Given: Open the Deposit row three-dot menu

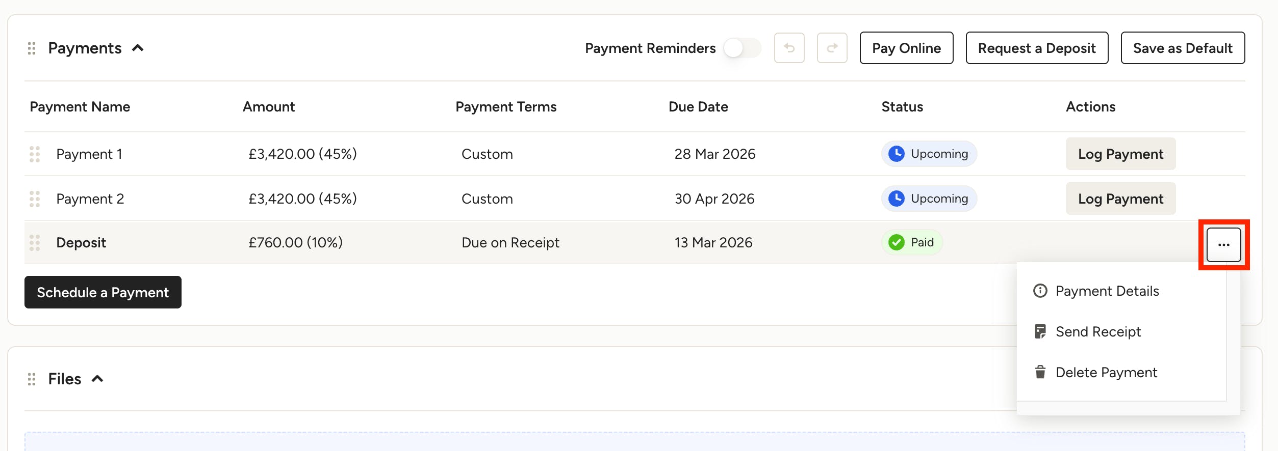Looking at the screenshot, I should pyautogui.click(x=1223, y=245).
